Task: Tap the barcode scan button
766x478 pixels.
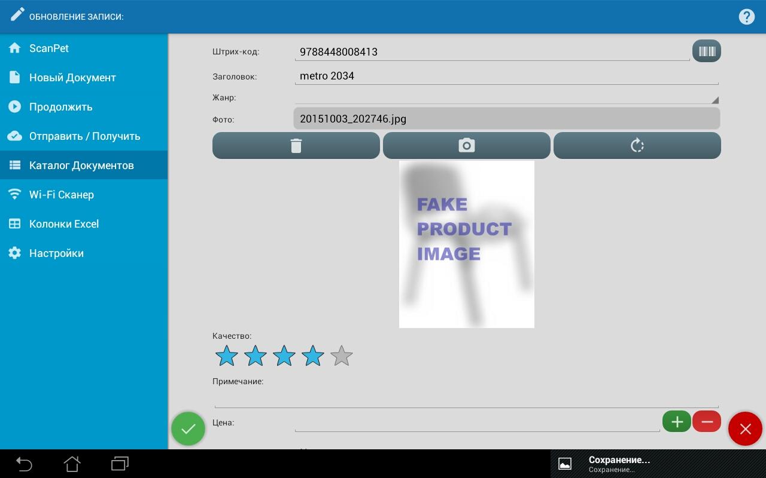Action: point(707,51)
